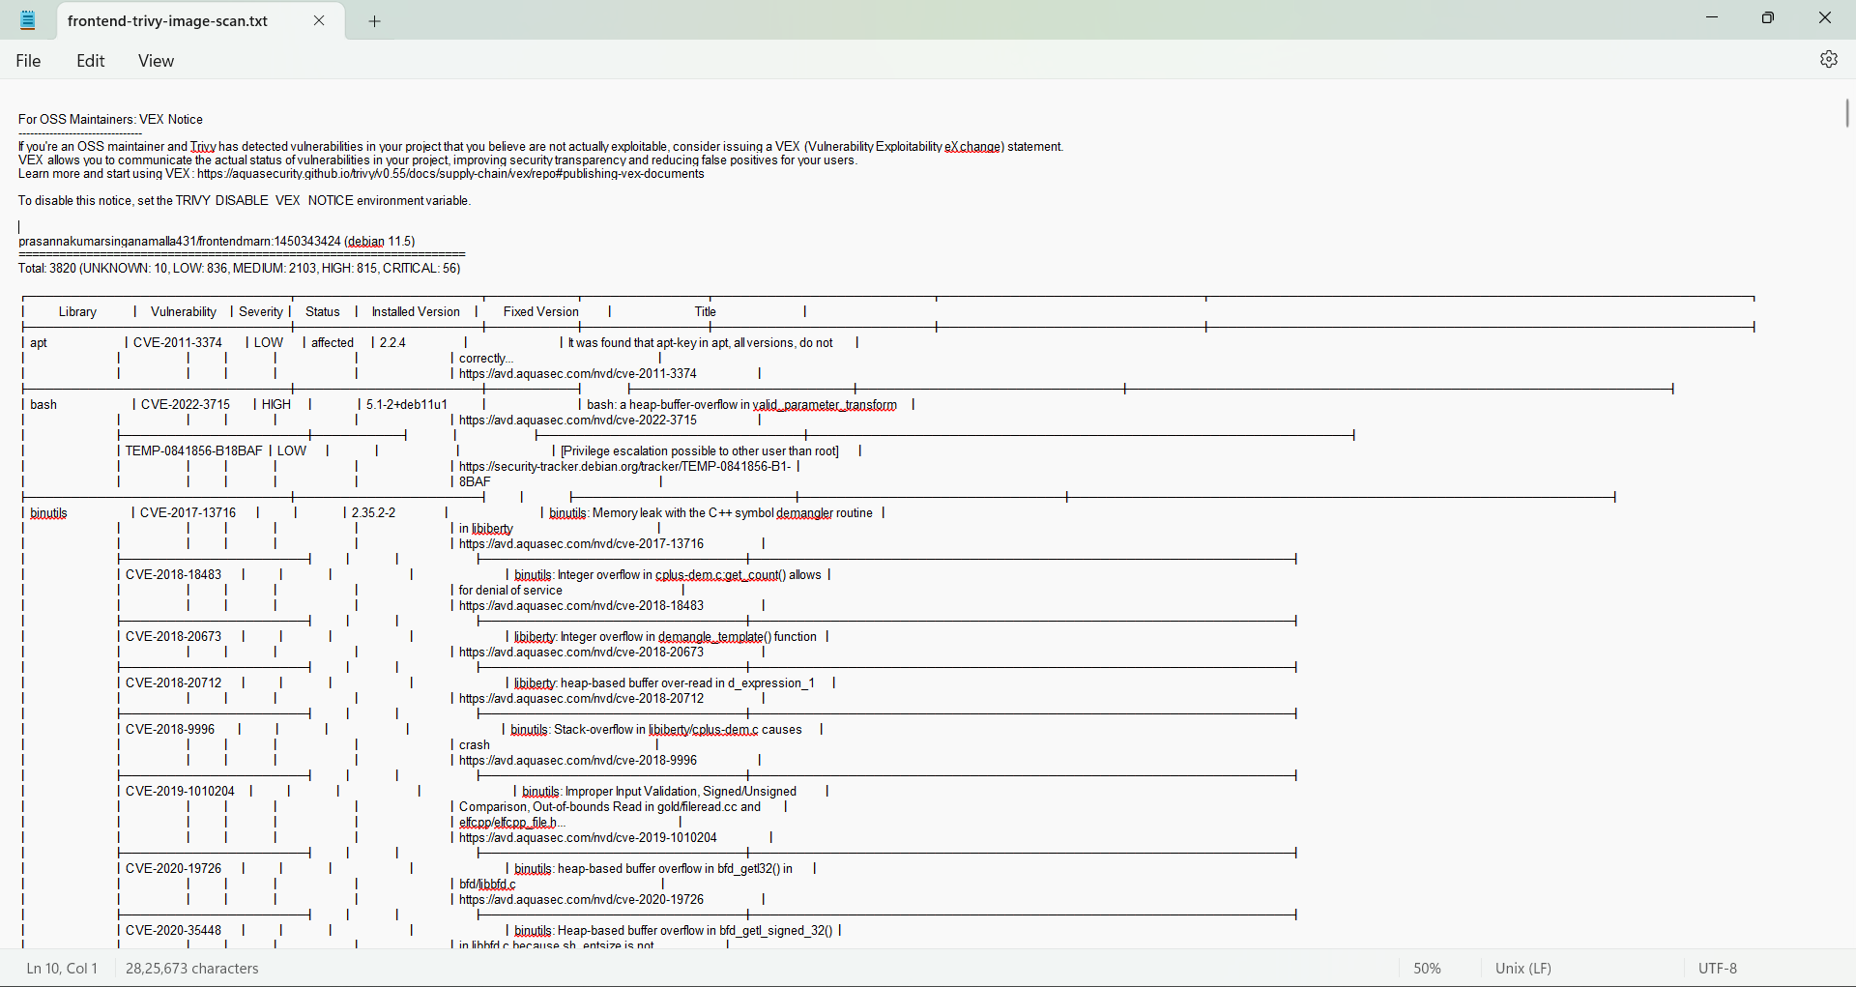Close the frontend-trivy-image-scan.txt tab
Screen dimensions: 1856x987
point(319,20)
